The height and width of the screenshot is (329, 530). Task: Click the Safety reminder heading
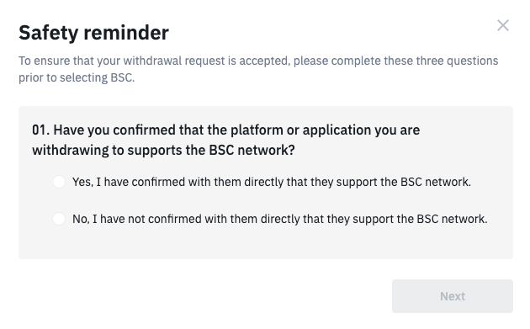(x=93, y=33)
